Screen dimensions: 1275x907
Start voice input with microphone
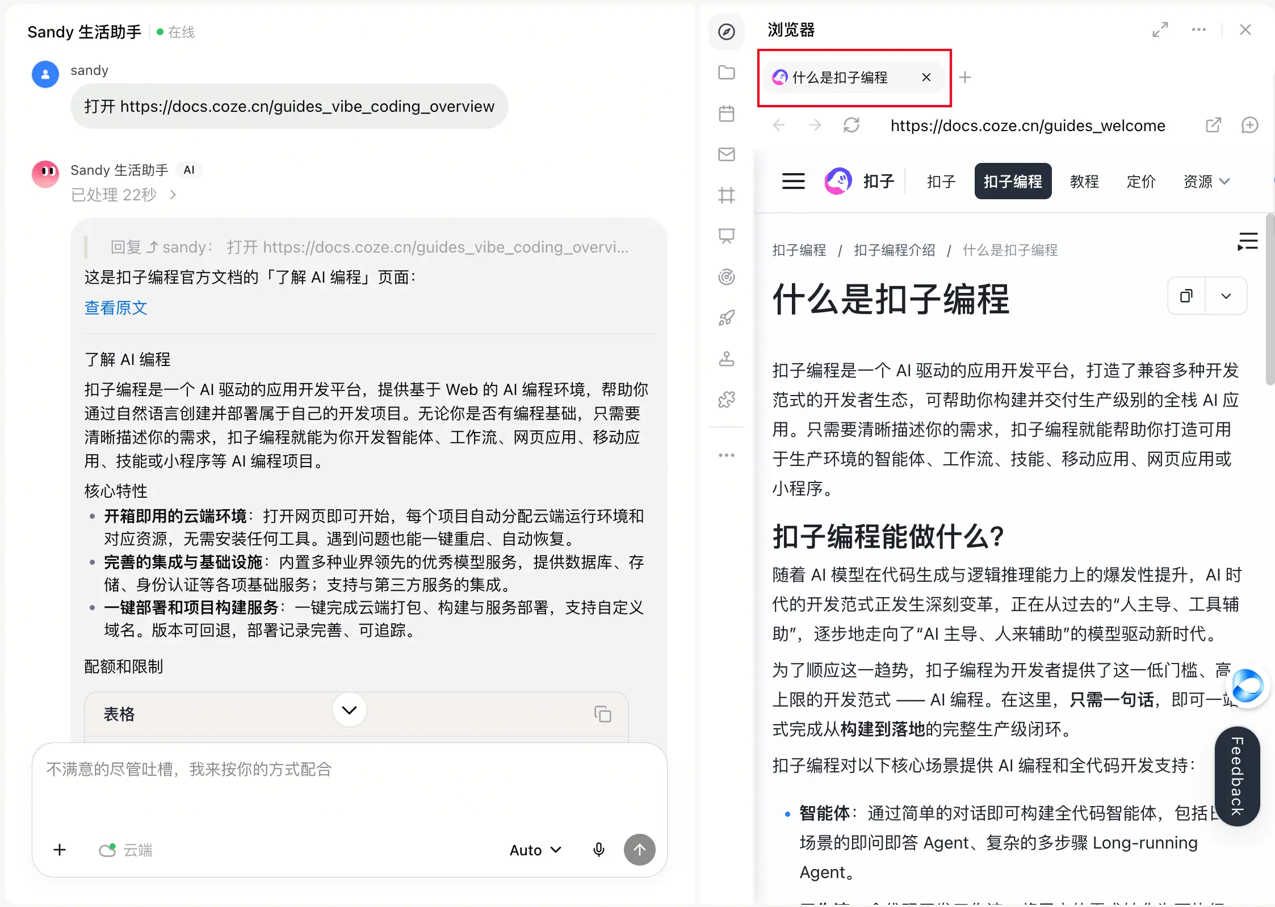click(598, 850)
